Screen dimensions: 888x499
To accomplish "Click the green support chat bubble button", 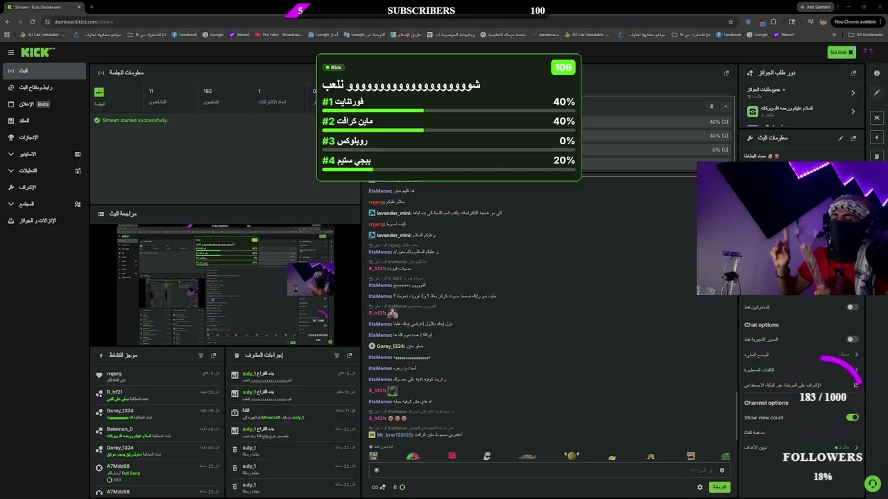I will [x=872, y=483].
